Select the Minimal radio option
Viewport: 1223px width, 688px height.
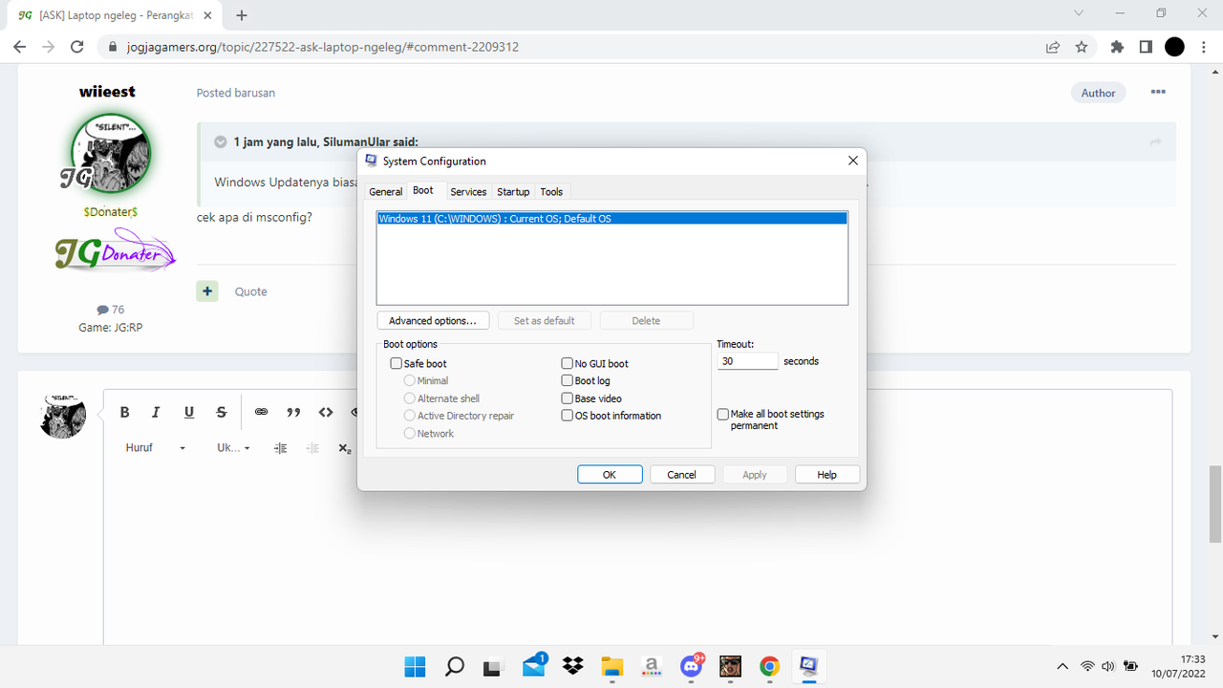point(410,380)
